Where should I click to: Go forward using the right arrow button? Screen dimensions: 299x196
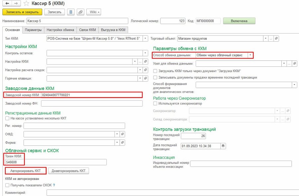16,3
